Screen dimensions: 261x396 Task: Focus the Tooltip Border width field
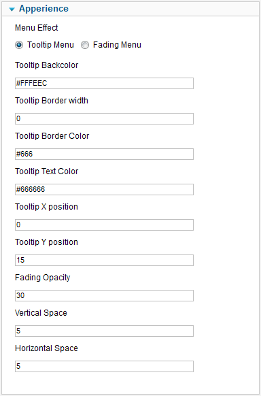104,118
